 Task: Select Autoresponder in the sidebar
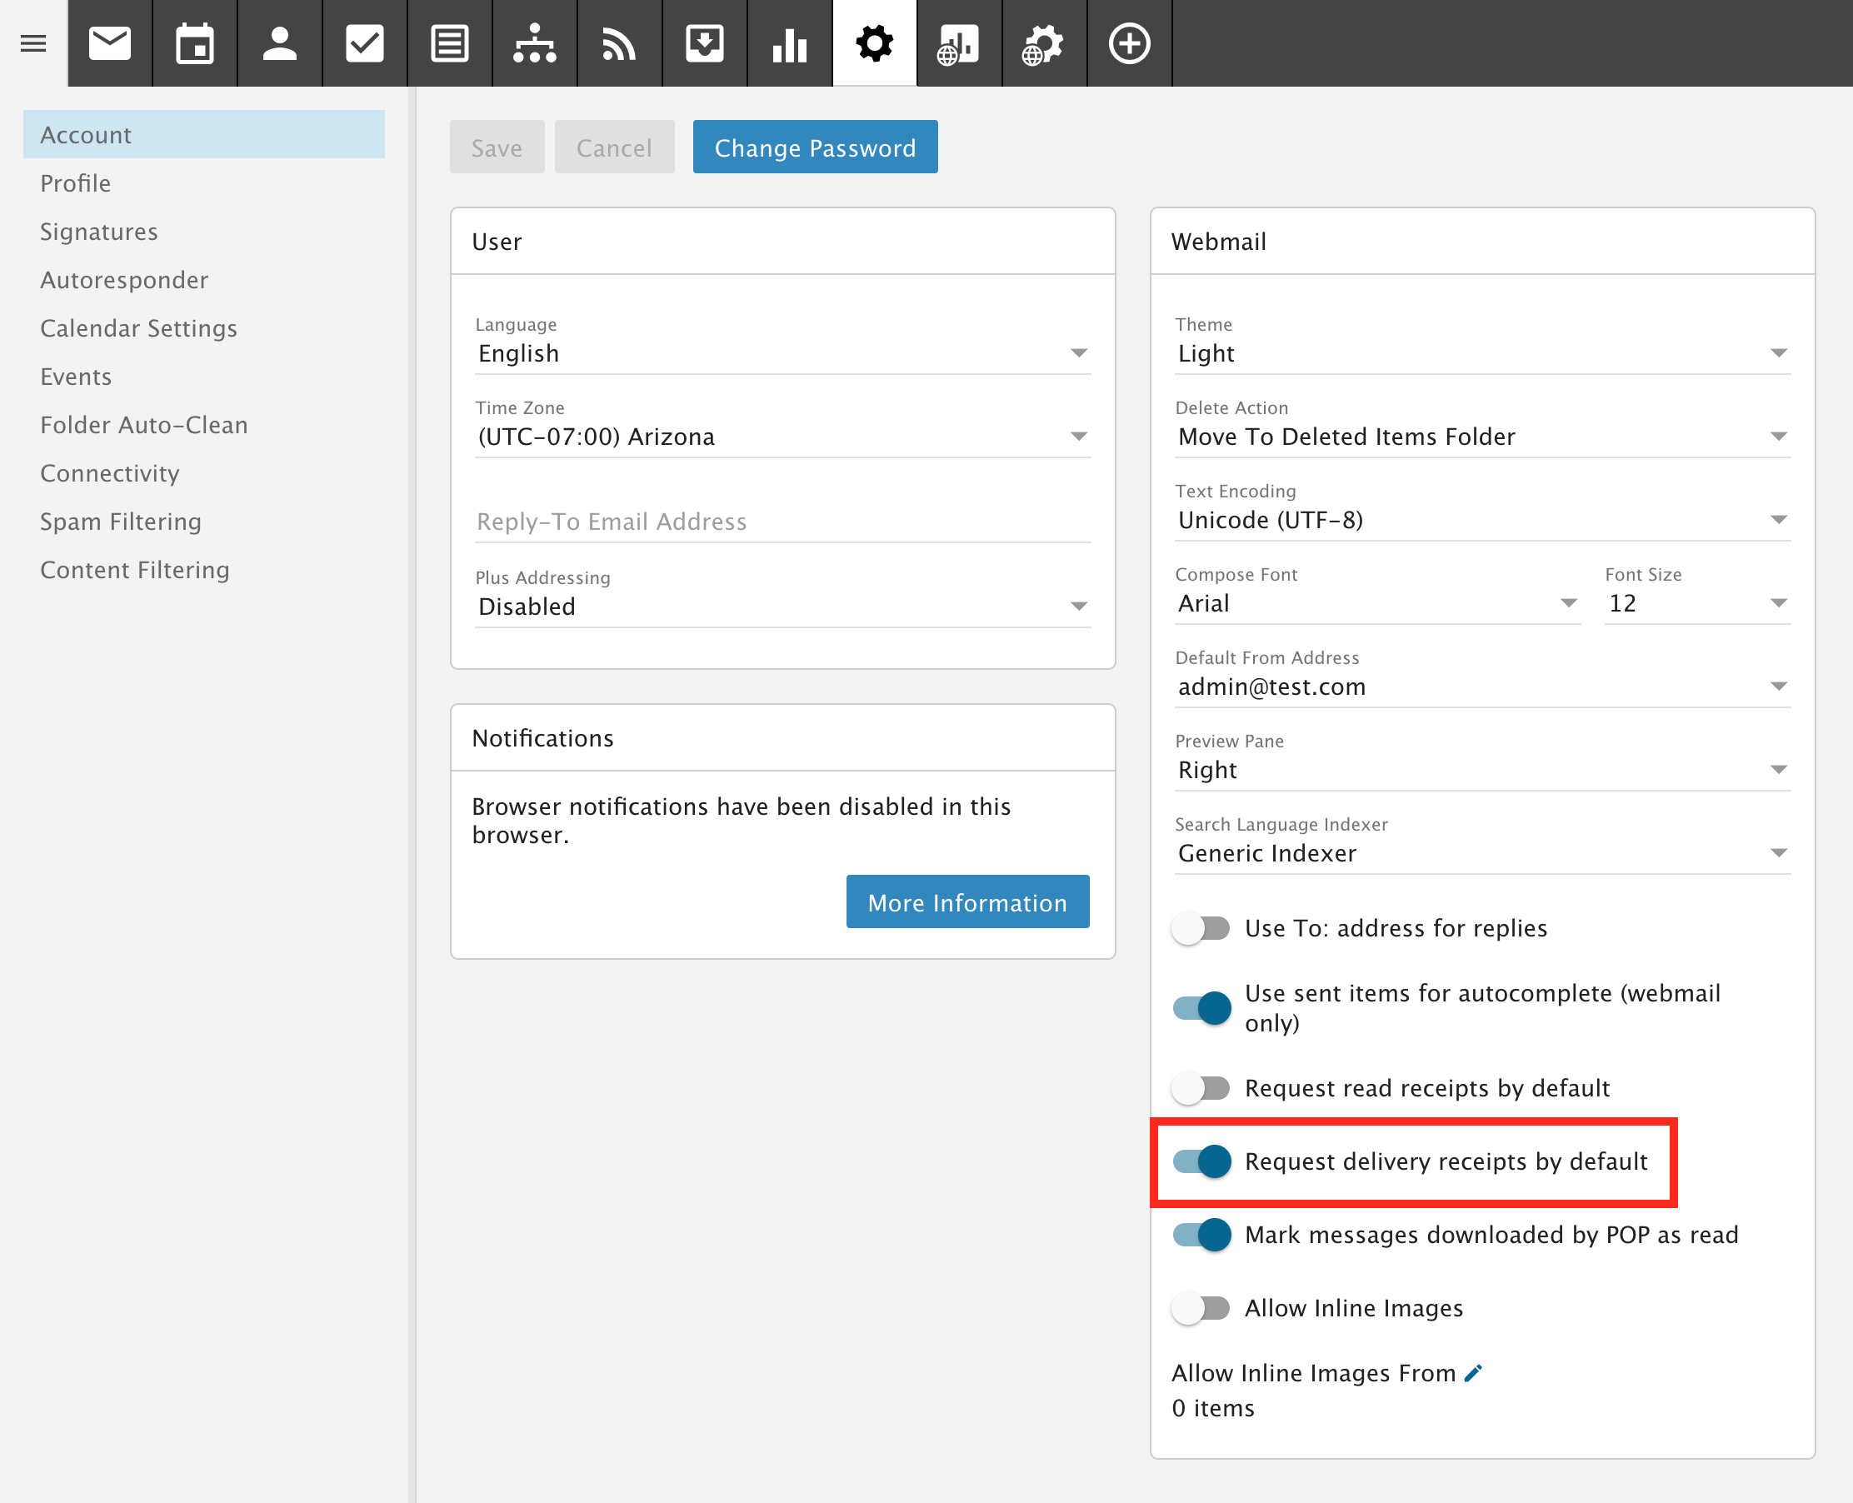203,280
